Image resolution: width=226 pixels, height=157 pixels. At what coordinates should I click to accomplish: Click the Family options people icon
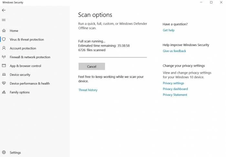click(4, 92)
